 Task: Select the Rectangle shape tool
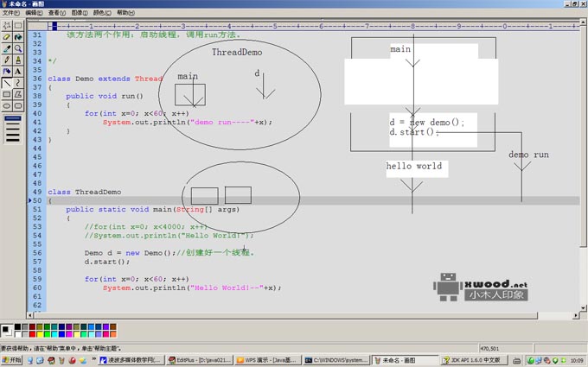7,94
